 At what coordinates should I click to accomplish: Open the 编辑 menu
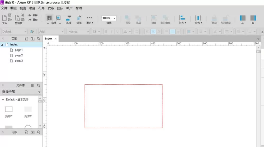[x=13, y=8]
